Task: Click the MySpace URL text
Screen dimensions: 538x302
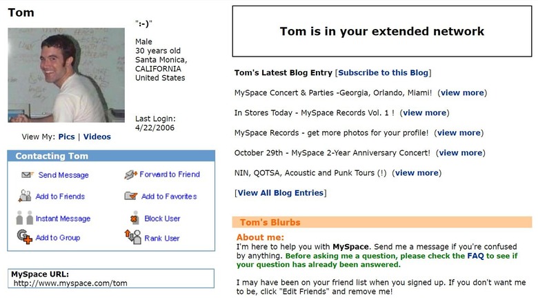Action: 70,283
